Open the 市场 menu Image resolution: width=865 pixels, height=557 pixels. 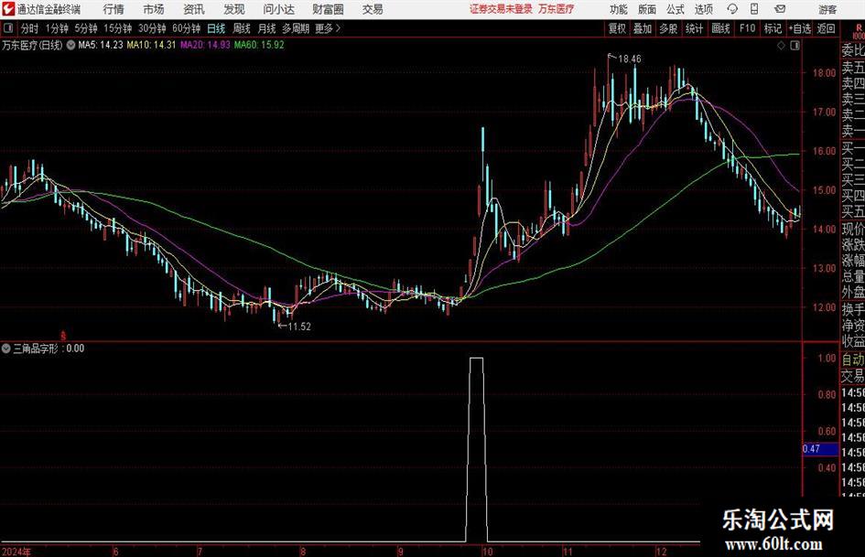(x=154, y=9)
